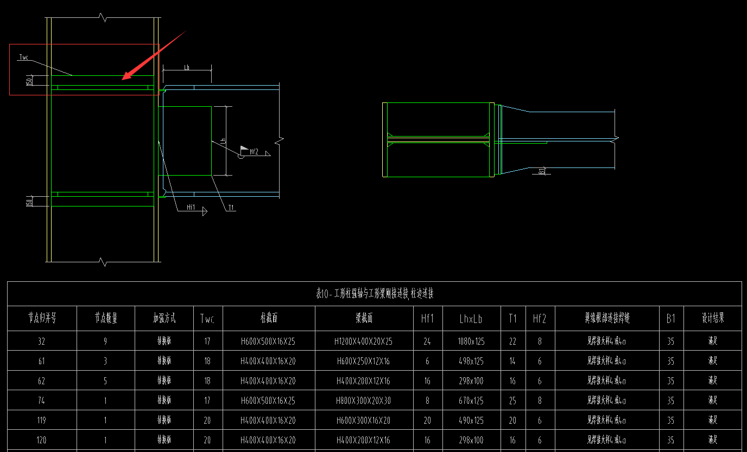
Task: Click the Hf1 leader label in drawing
Action: [191, 207]
